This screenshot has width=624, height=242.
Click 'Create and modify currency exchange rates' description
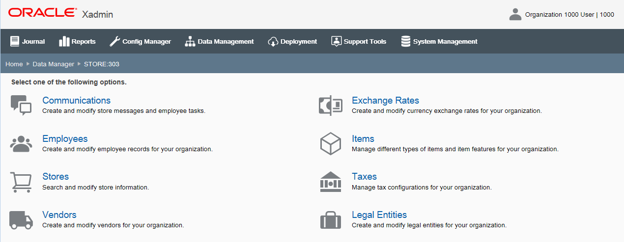(x=447, y=111)
